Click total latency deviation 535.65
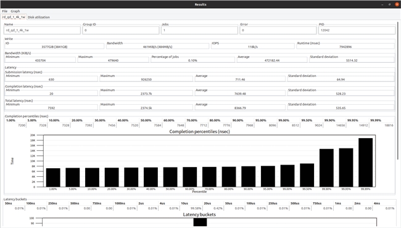The height and width of the screenshot is (228, 401). pyautogui.click(x=341, y=108)
